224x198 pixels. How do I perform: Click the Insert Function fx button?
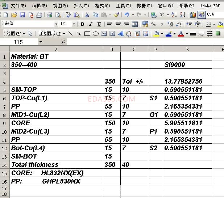pos(63,42)
